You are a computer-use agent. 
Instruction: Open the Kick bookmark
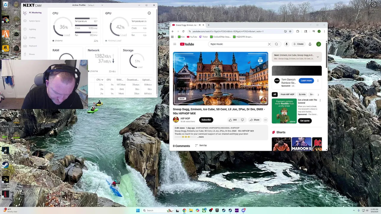pos(181,37)
